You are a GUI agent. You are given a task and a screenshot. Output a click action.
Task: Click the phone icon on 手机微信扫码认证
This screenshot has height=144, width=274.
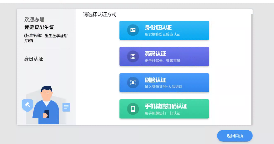pos(133,109)
